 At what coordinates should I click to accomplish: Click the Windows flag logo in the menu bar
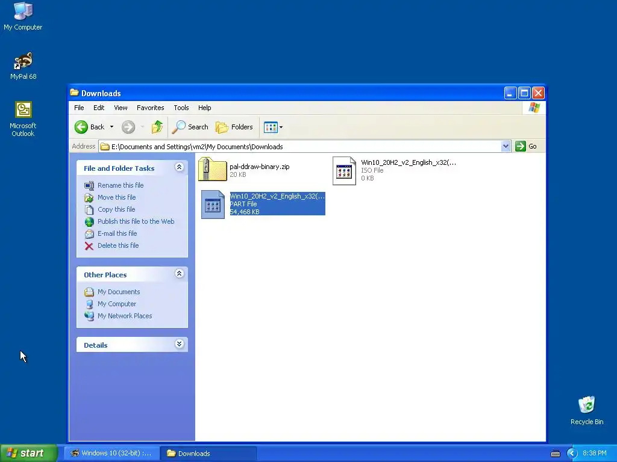tap(534, 108)
